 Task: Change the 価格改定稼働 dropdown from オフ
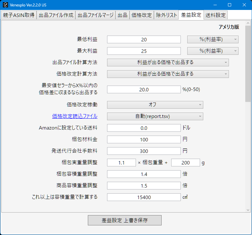point(155,105)
